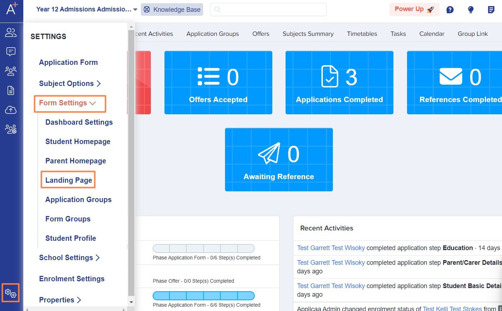Screen dimensions: 502x311
Task: Select Landing Page in settings menu
Action: pos(68,180)
